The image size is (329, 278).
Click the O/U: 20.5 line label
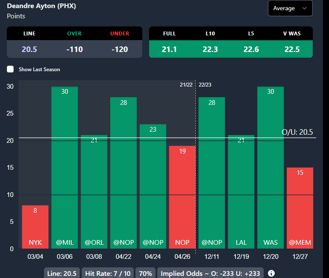tap(297, 132)
